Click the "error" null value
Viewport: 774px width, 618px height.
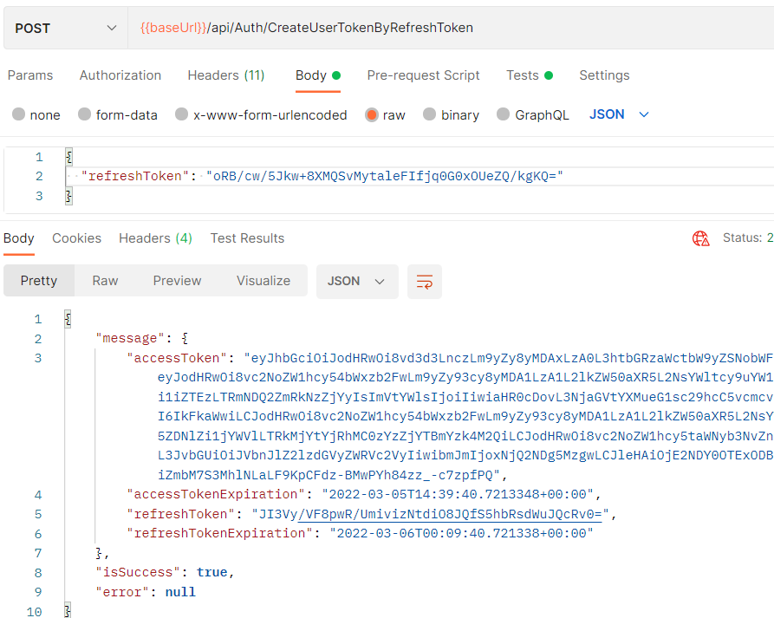180,592
